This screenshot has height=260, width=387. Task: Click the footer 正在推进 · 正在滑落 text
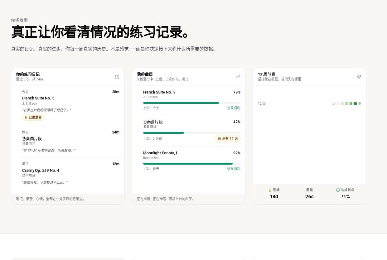click(x=165, y=199)
